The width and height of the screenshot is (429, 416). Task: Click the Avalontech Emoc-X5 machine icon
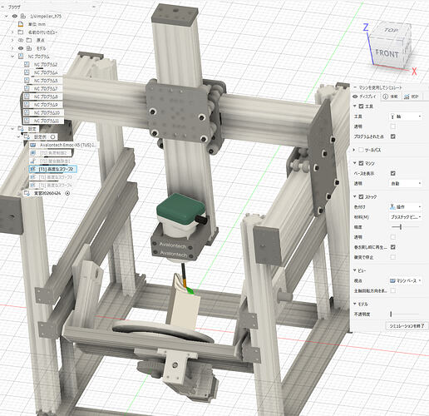click(x=33, y=145)
